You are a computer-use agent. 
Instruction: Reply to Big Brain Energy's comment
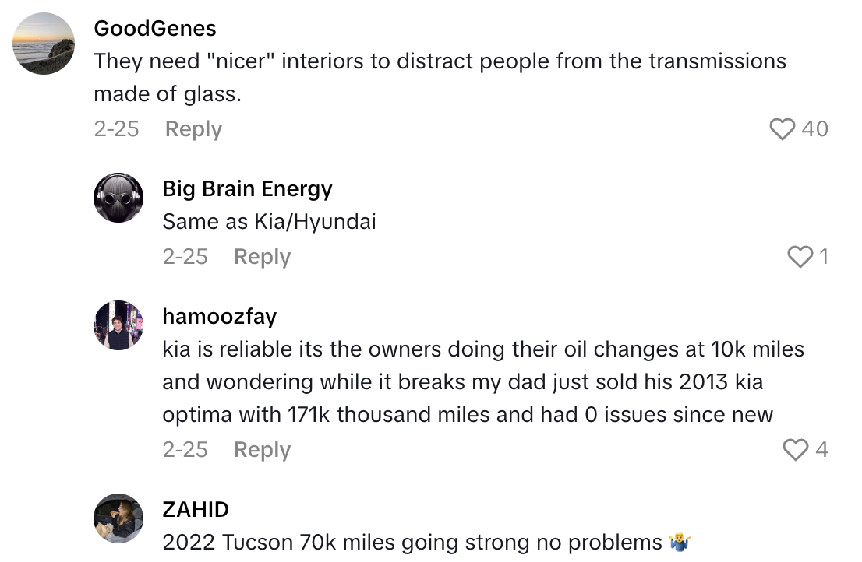(262, 257)
